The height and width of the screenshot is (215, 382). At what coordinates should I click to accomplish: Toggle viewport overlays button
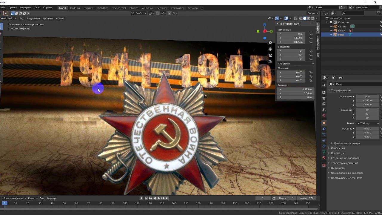point(286,19)
